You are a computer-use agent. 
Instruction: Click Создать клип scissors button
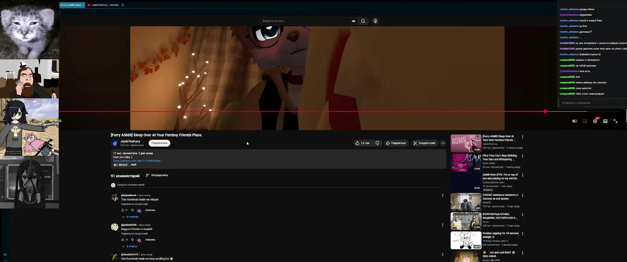(x=424, y=143)
